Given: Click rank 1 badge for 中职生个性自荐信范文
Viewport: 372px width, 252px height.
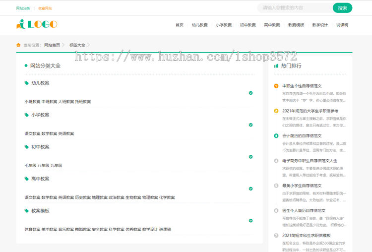Looking at the screenshot, I should coord(276,86).
